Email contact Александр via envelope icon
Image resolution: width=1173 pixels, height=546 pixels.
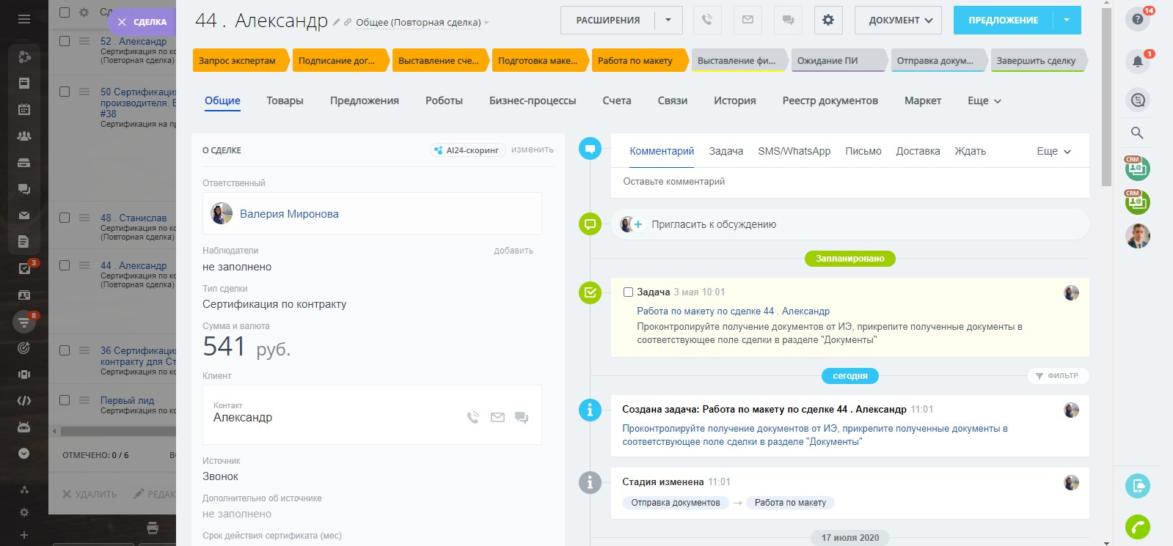pyautogui.click(x=497, y=418)
